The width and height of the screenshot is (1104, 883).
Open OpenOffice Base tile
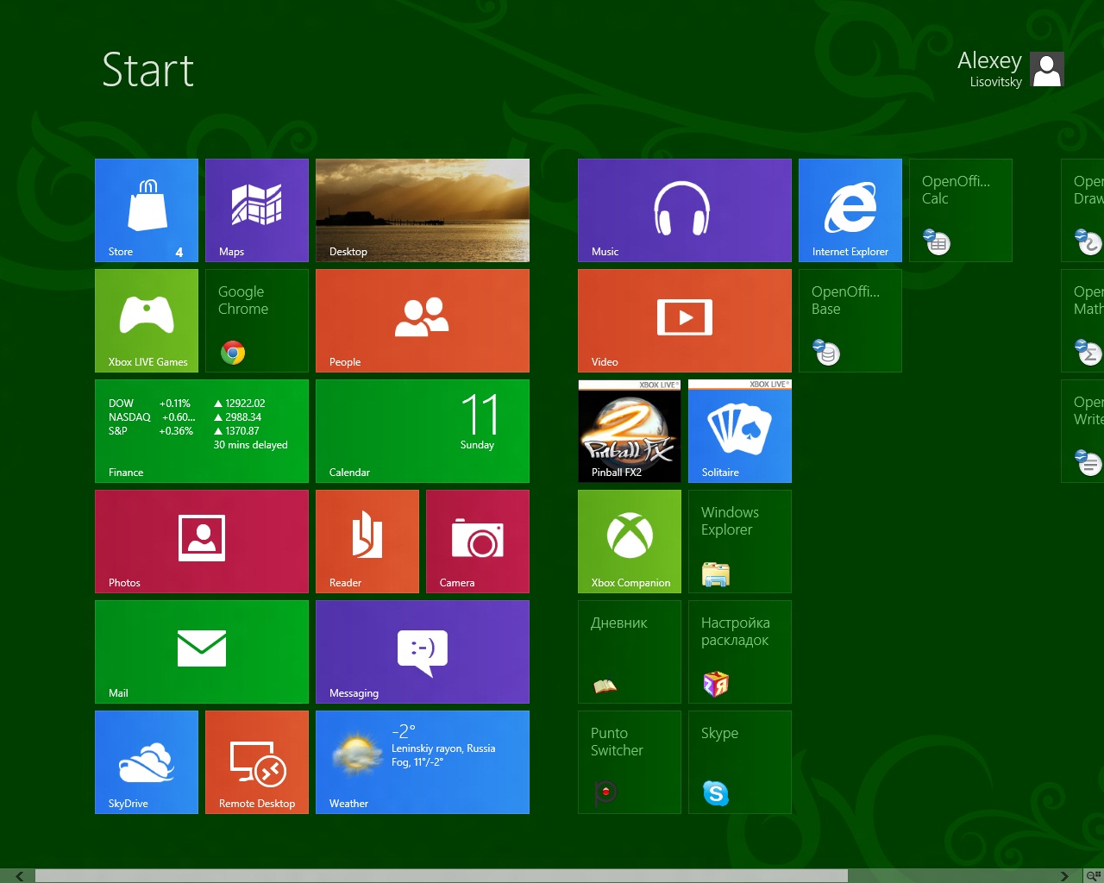(x=850, y=321)
